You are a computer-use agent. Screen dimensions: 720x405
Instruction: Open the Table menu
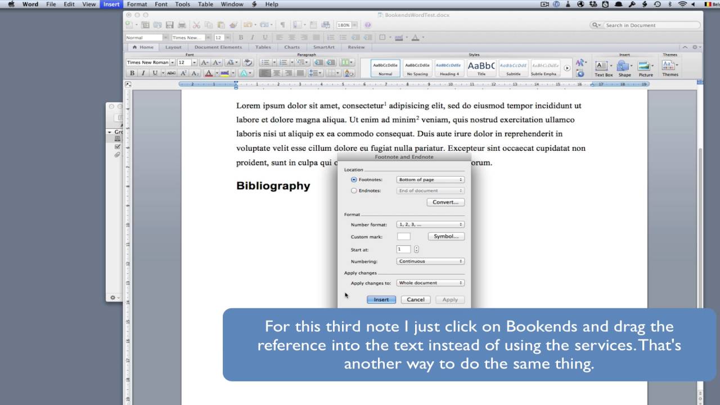[205, 4]
